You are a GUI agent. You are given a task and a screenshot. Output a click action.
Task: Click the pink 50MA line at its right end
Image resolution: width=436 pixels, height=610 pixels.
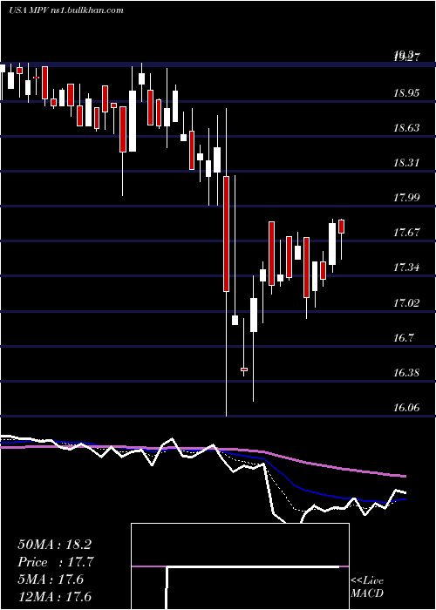point(404,476)
